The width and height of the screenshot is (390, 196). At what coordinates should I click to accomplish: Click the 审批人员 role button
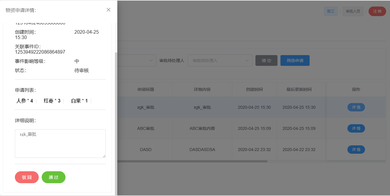pyautogui.click(x=353, y=11)
